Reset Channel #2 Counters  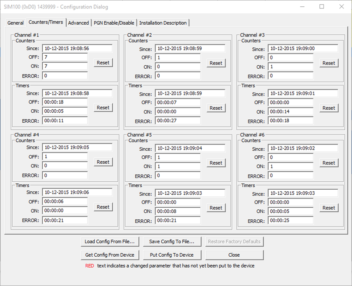click(x=216, y=63)
